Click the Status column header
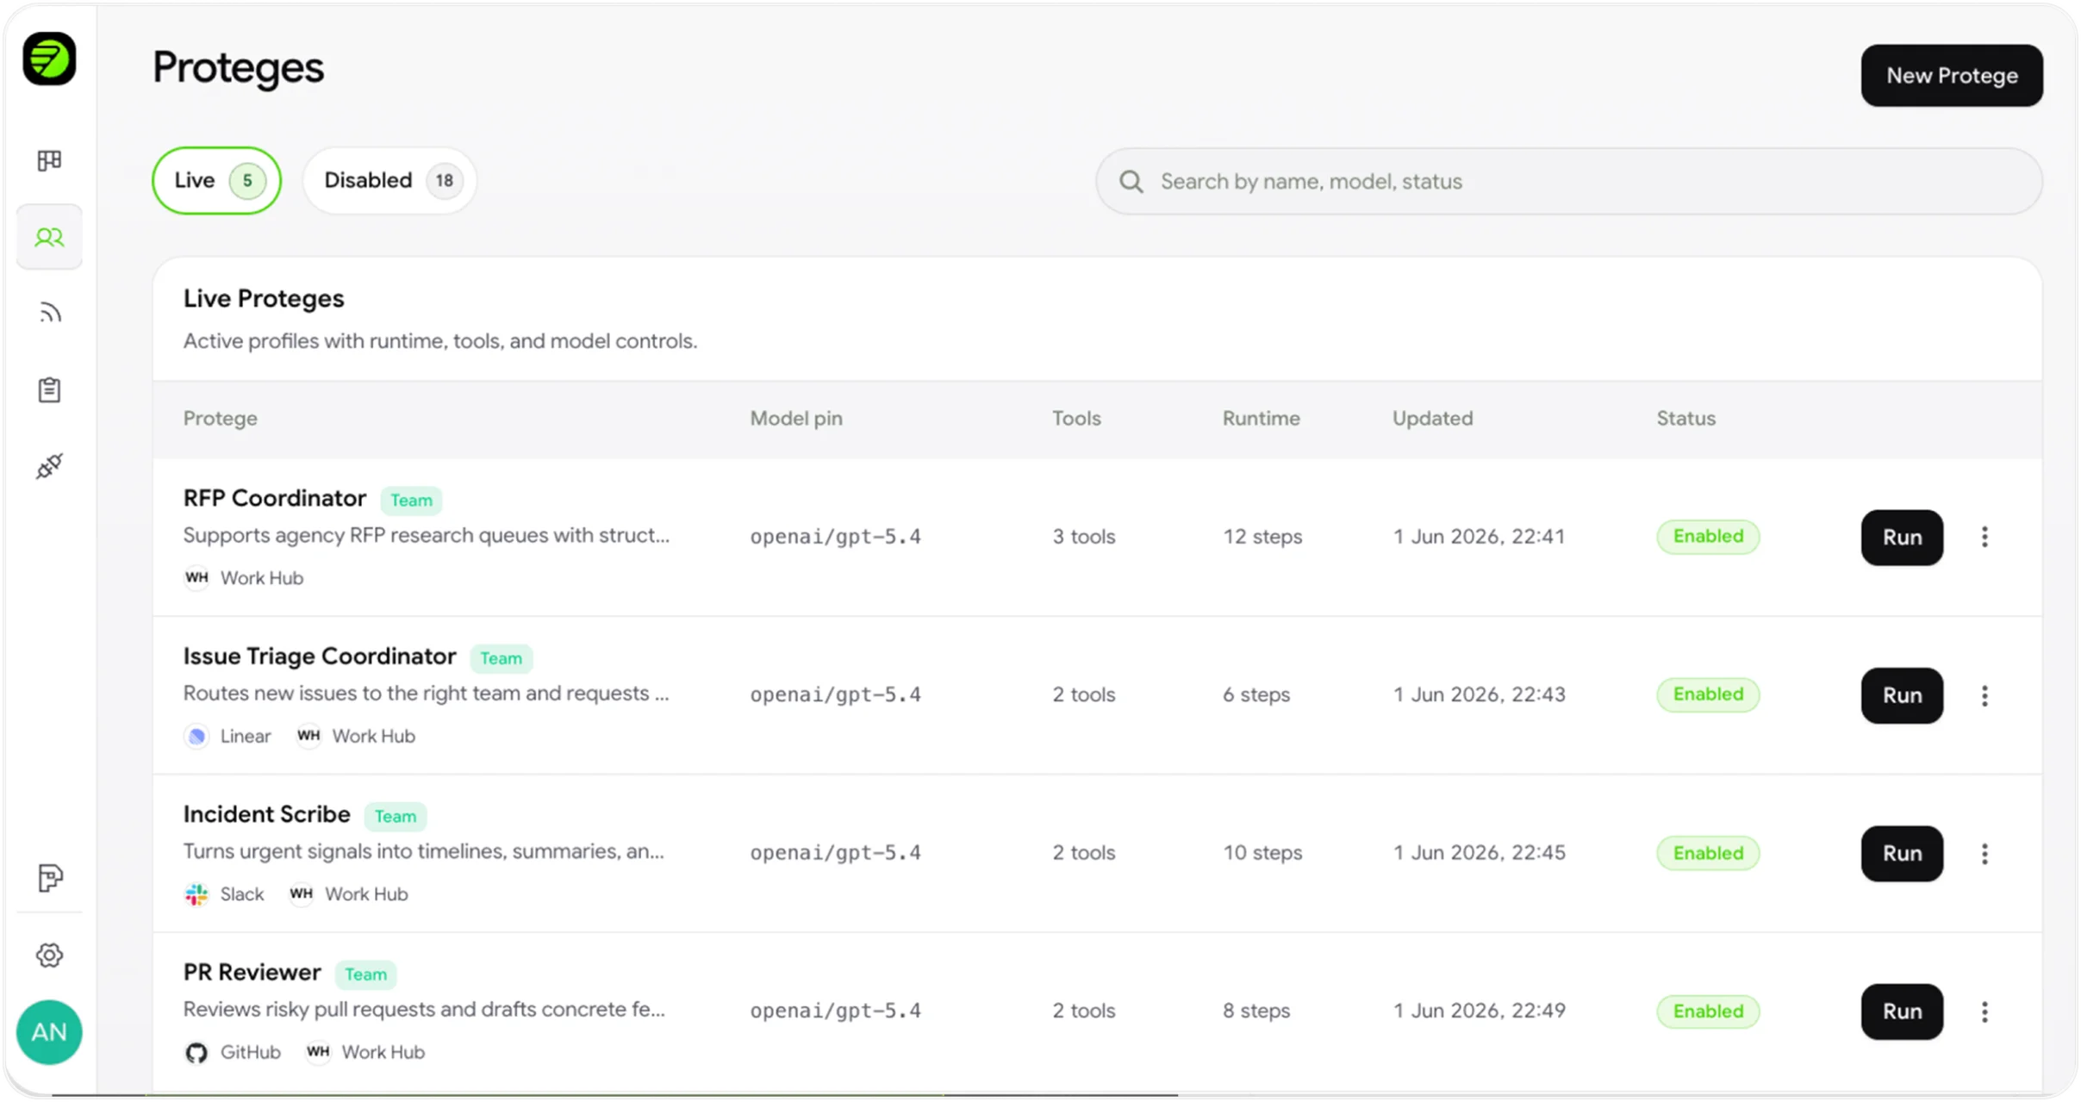Screen dimensions: 2081x1102 (1685, 419)
